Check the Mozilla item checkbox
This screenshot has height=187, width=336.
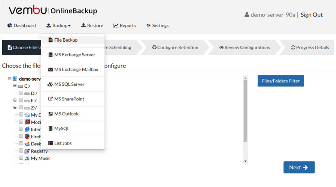[21, 122]
